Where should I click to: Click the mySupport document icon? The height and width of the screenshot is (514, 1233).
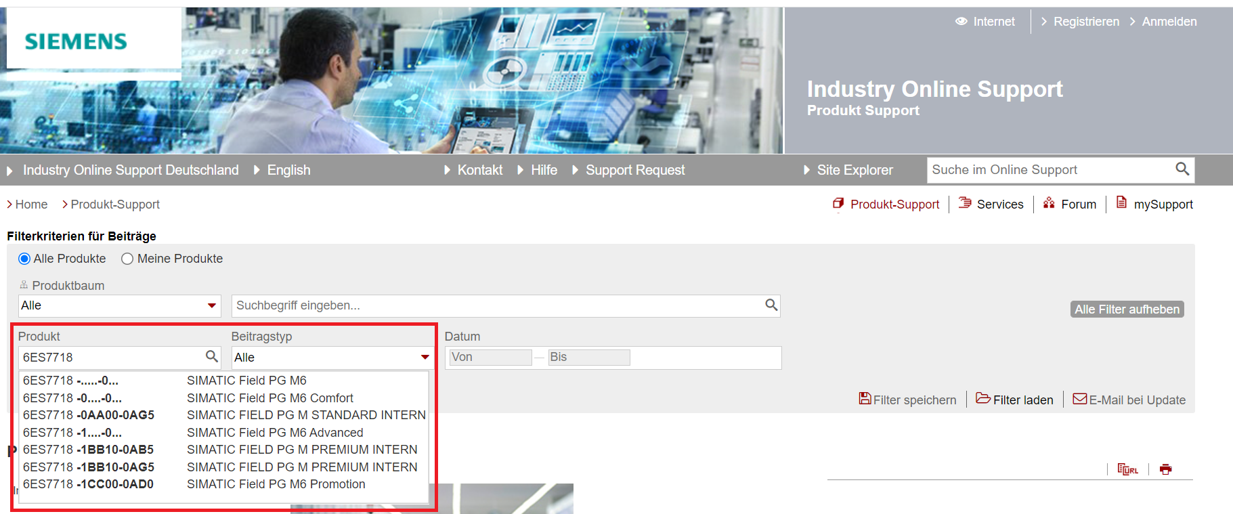pos(1122,202)
